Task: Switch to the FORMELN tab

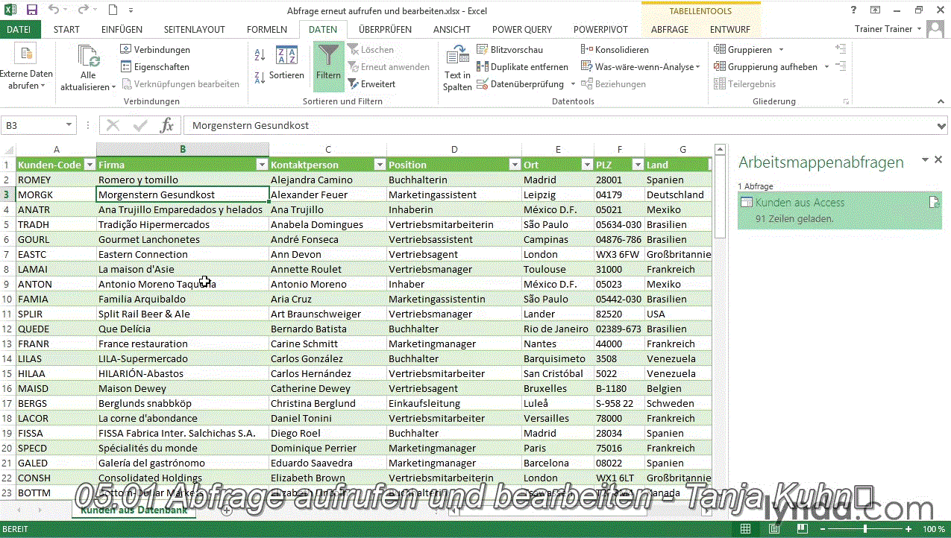Action: coord(266,30)
